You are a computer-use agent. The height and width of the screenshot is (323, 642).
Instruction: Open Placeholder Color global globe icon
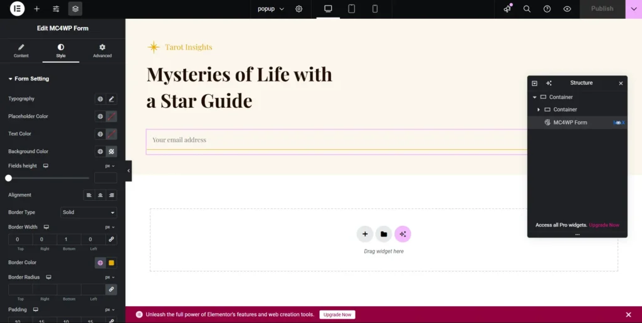pos(100,116)
